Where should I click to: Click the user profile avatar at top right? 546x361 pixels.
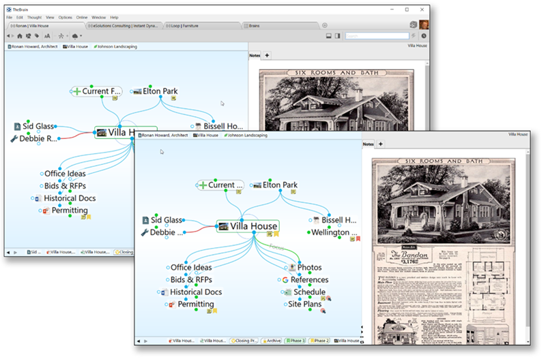(x=425, y=25)
